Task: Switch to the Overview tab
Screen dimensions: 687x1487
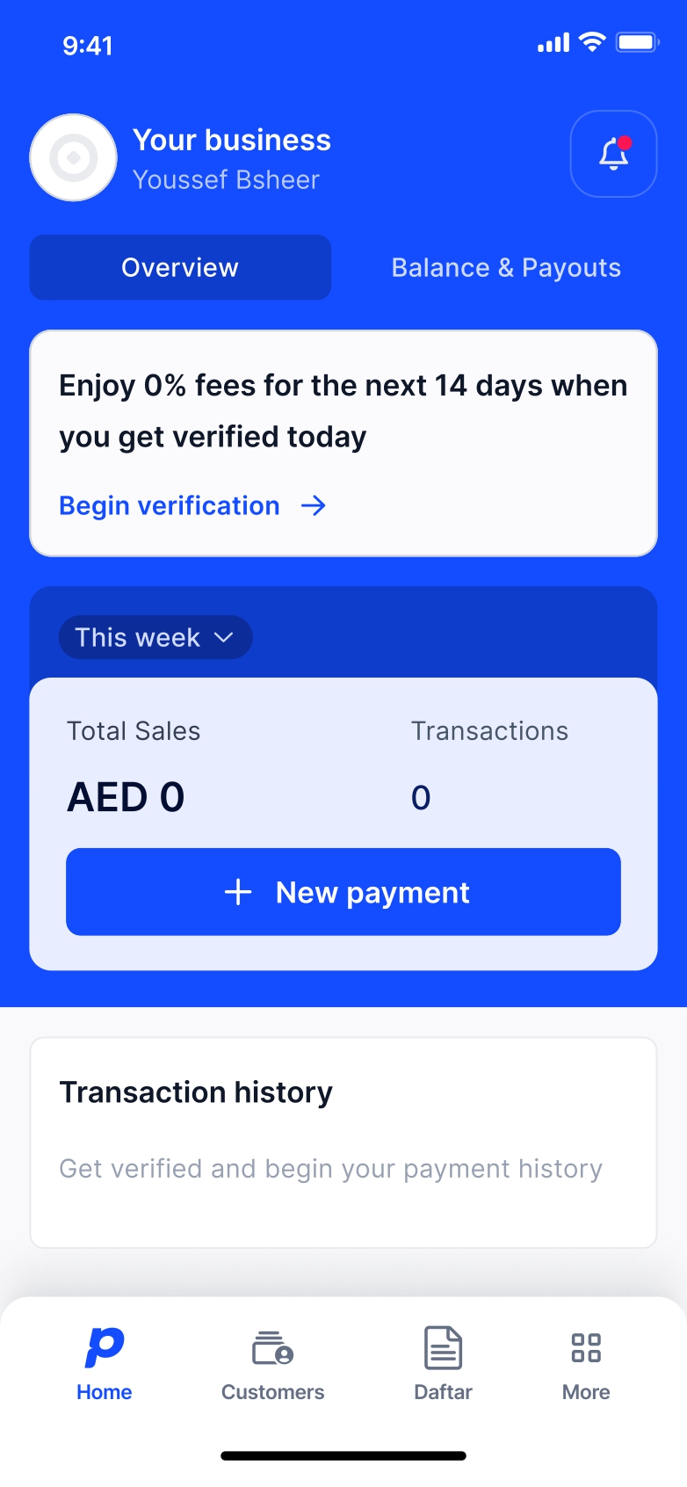Action: 180,267
